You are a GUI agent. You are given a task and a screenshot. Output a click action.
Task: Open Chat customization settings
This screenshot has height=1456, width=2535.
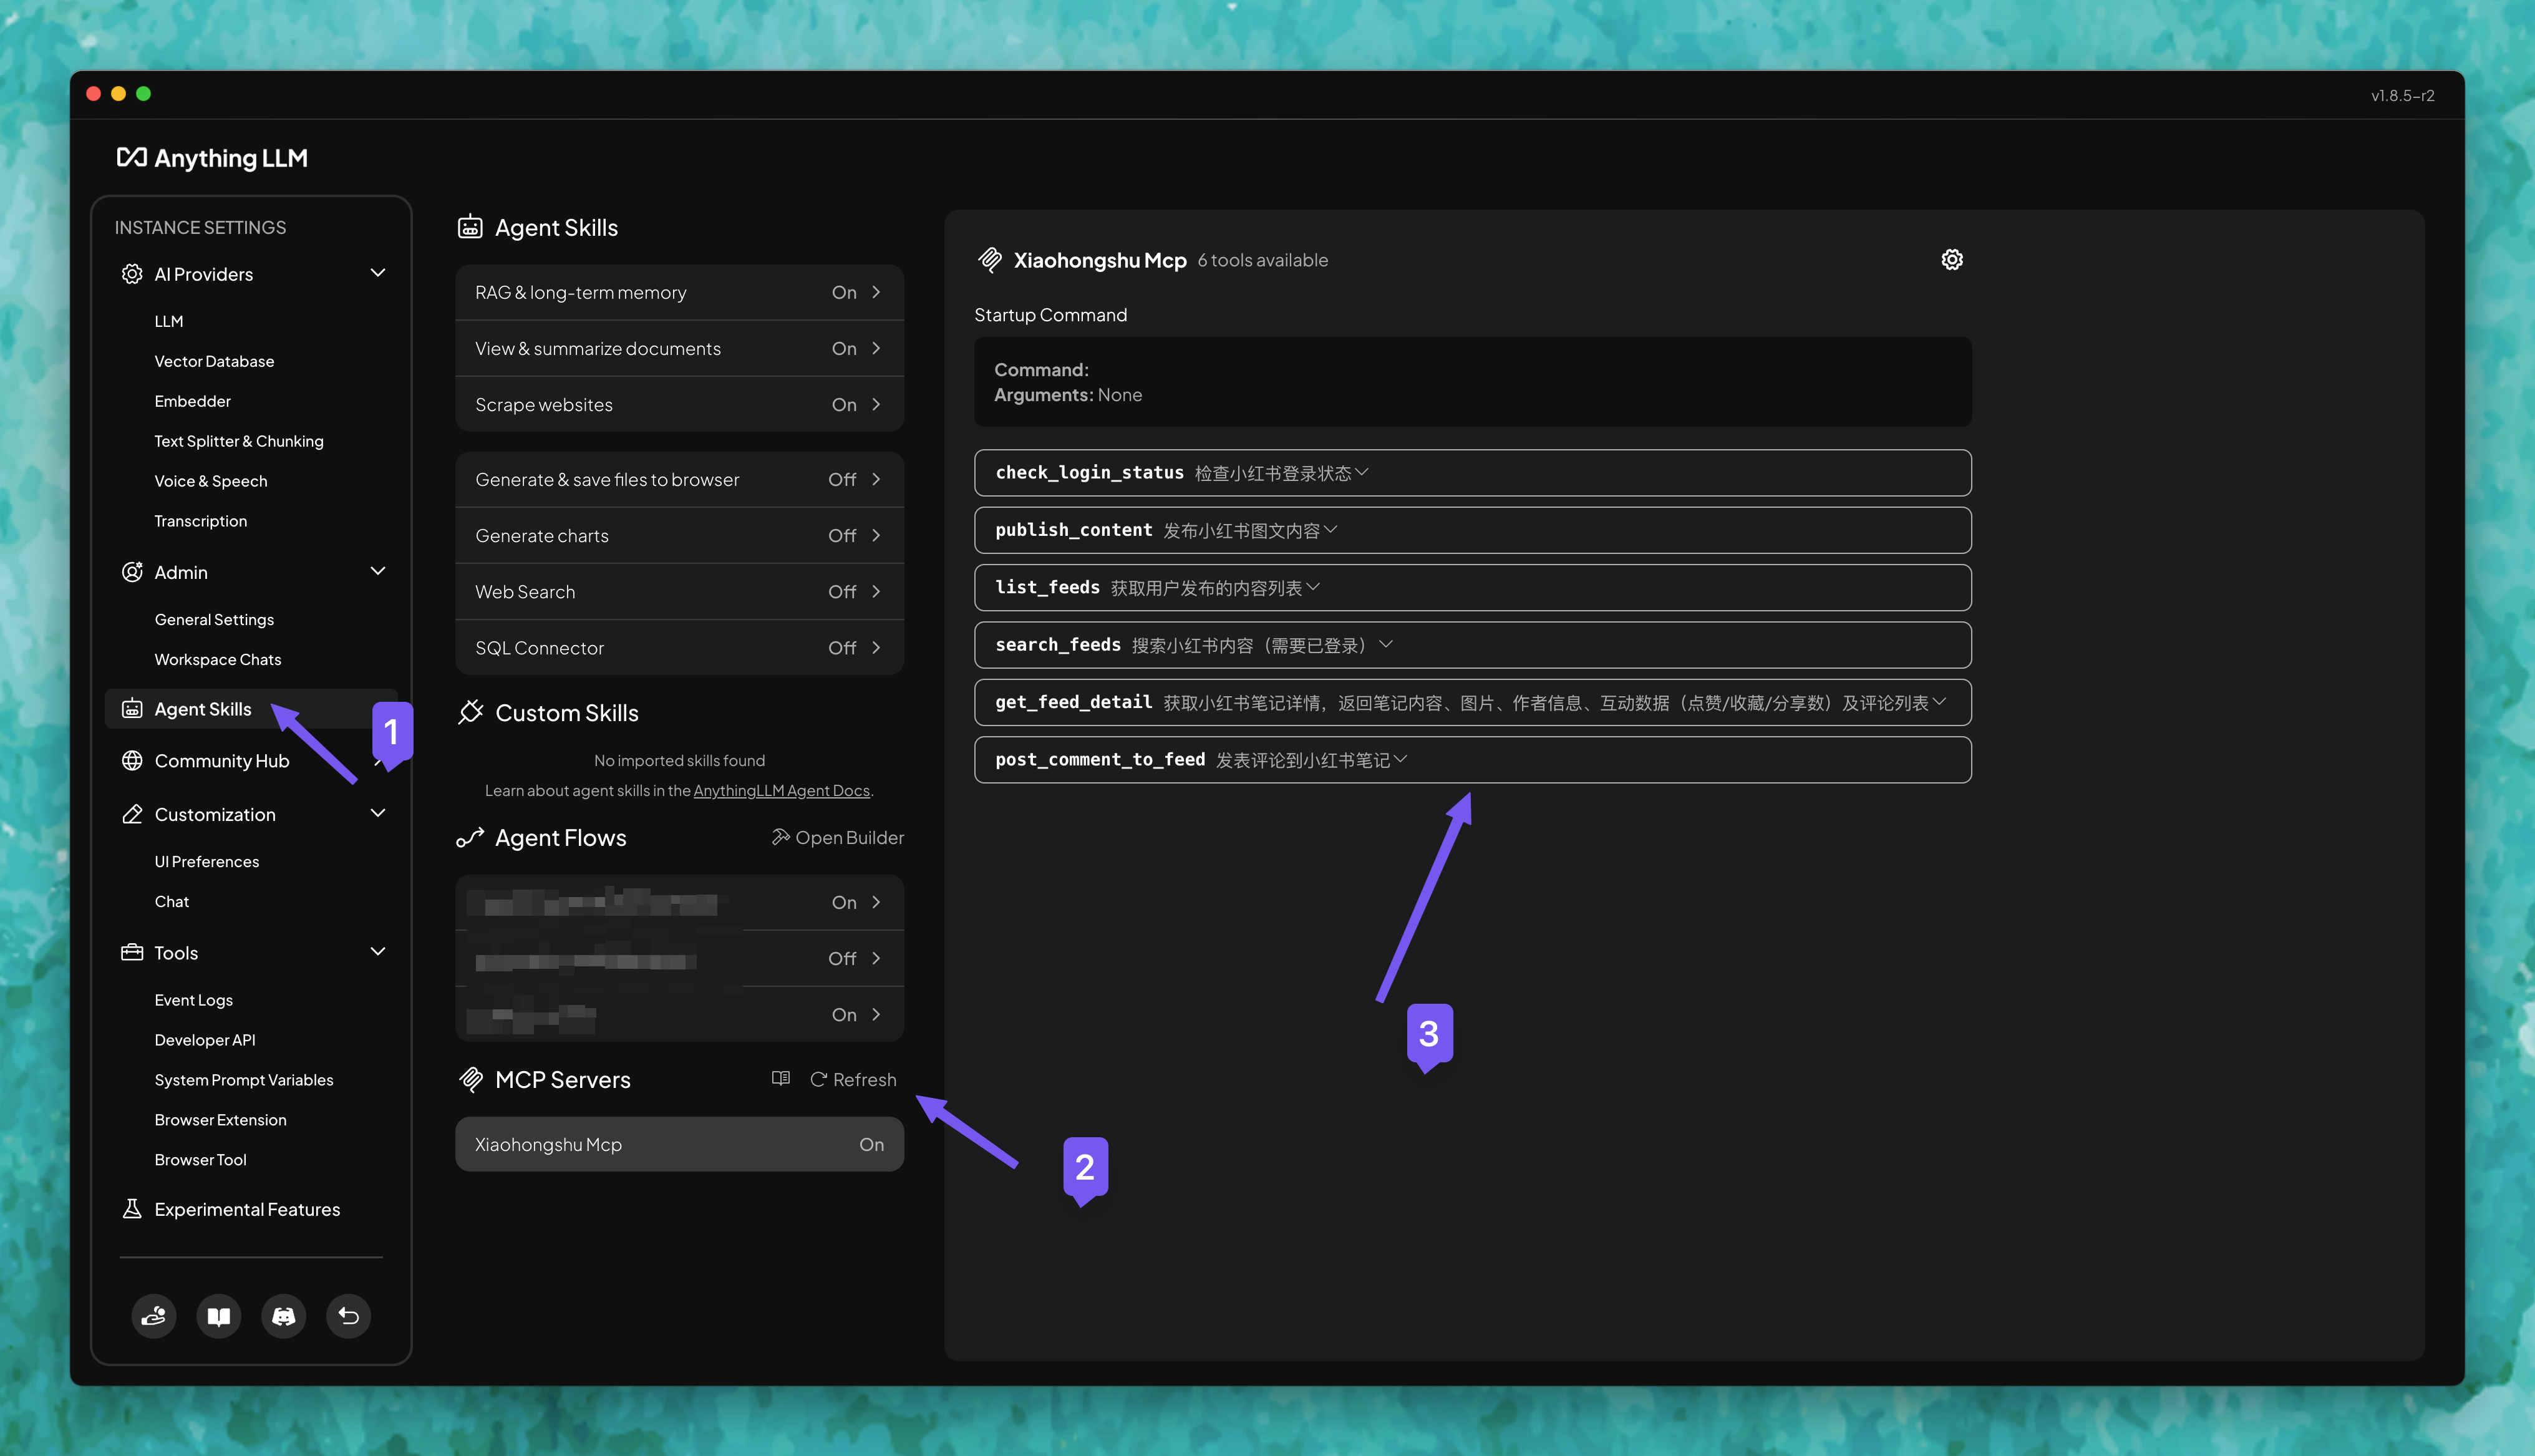click(172, 901)
